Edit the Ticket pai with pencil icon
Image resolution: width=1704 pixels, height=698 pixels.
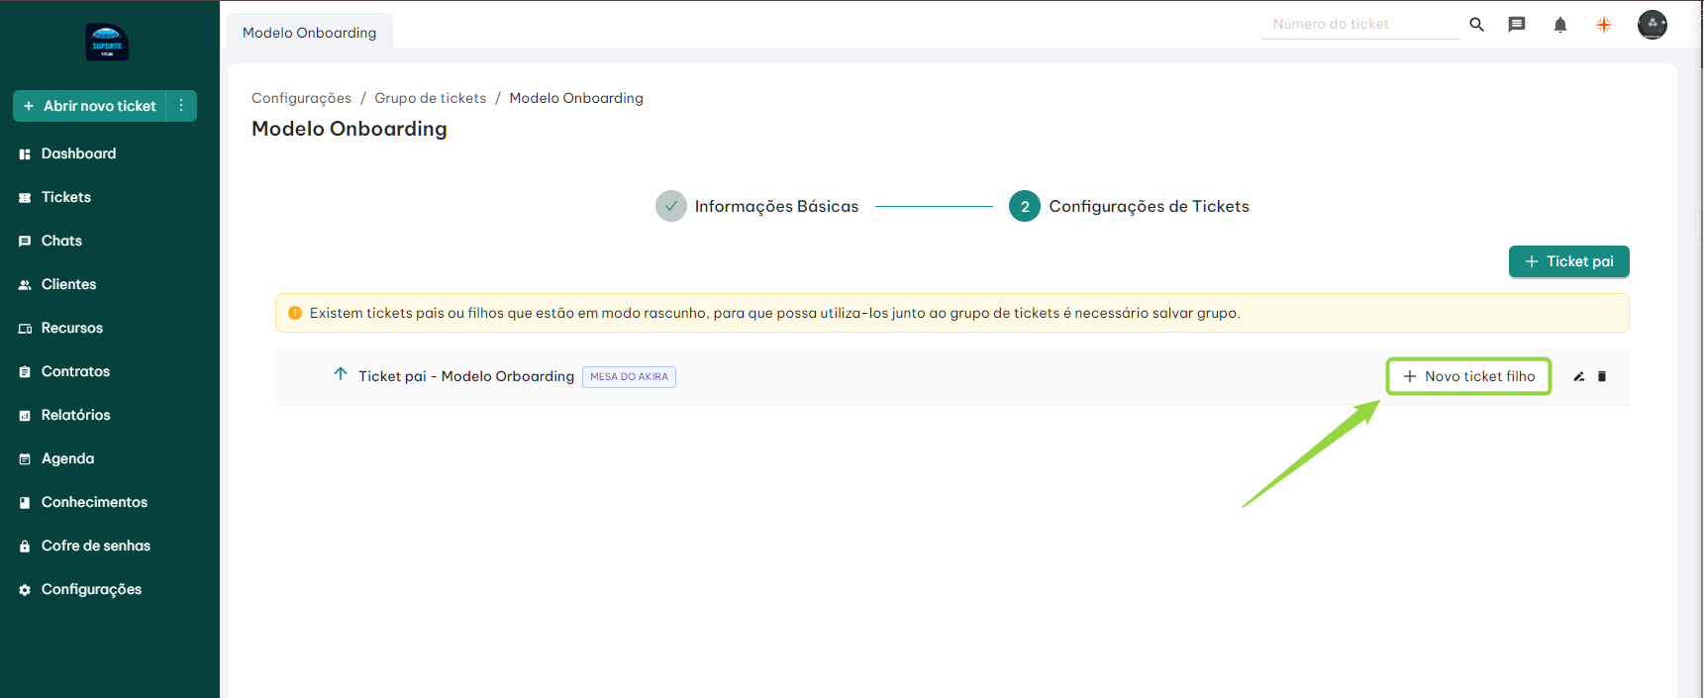coord(1579,376)
